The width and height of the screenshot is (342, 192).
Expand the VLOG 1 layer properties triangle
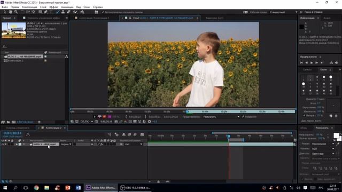[17, 145]
